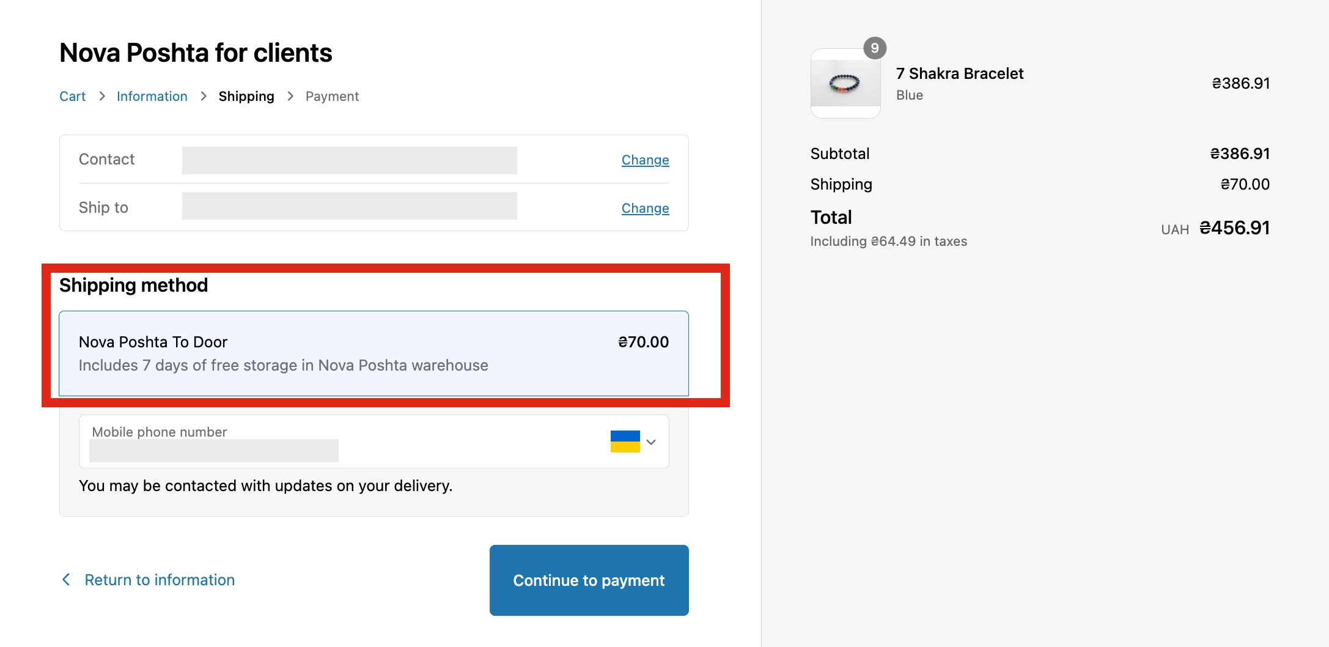Return to information page

(x=160, y=580)
